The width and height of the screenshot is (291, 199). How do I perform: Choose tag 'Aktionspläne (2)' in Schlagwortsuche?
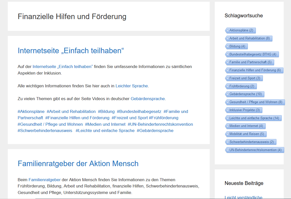coord(241,30)
